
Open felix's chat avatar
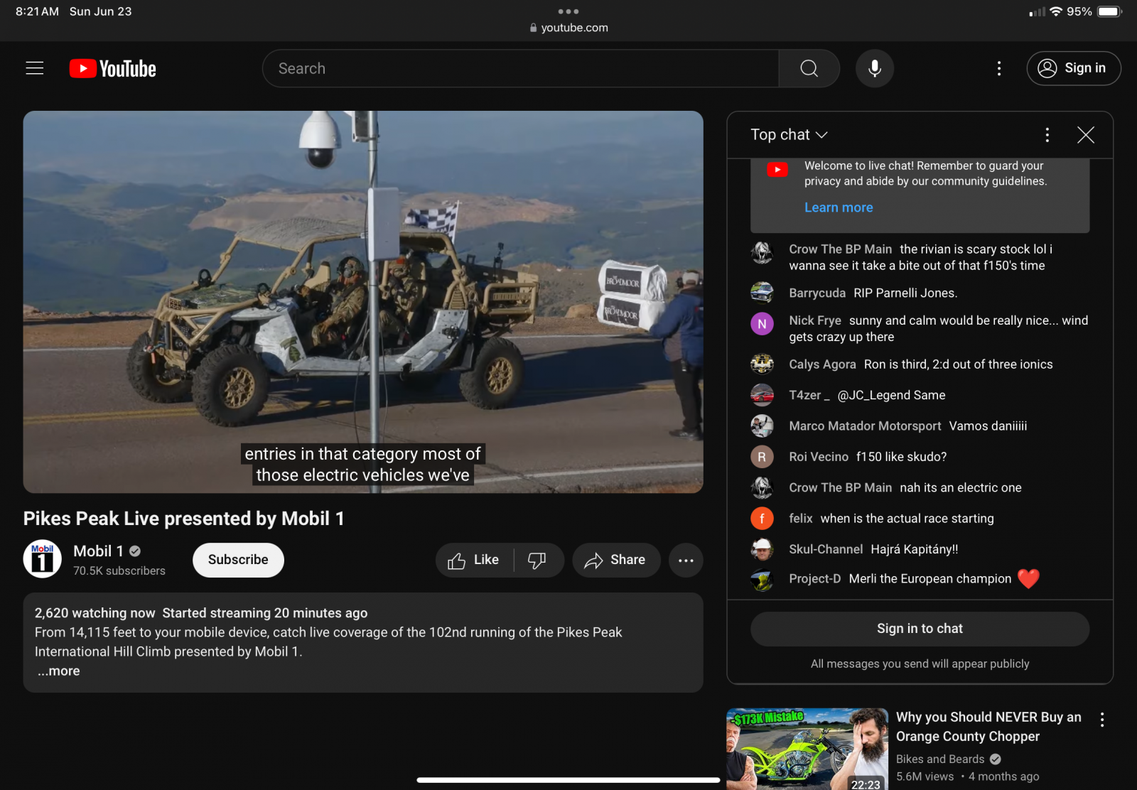[x=763, y=519]
